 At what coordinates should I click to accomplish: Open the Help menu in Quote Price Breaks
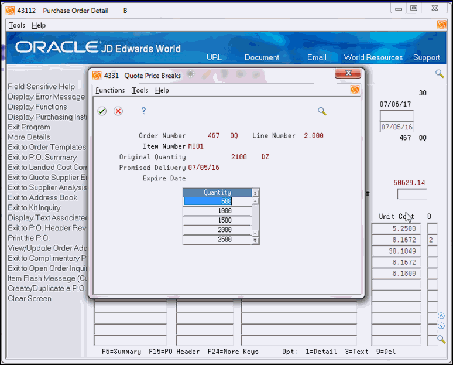[x=162, y=91]
